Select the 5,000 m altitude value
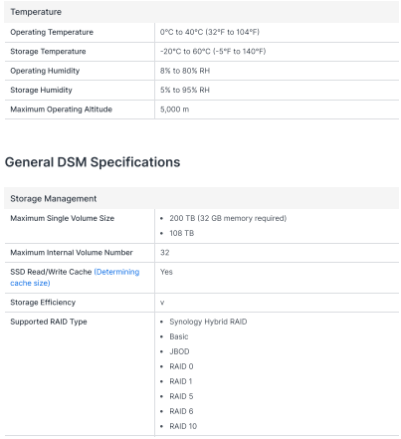This screenshot has width=401, height=439. pyautogui.click(x=174, y=110)
